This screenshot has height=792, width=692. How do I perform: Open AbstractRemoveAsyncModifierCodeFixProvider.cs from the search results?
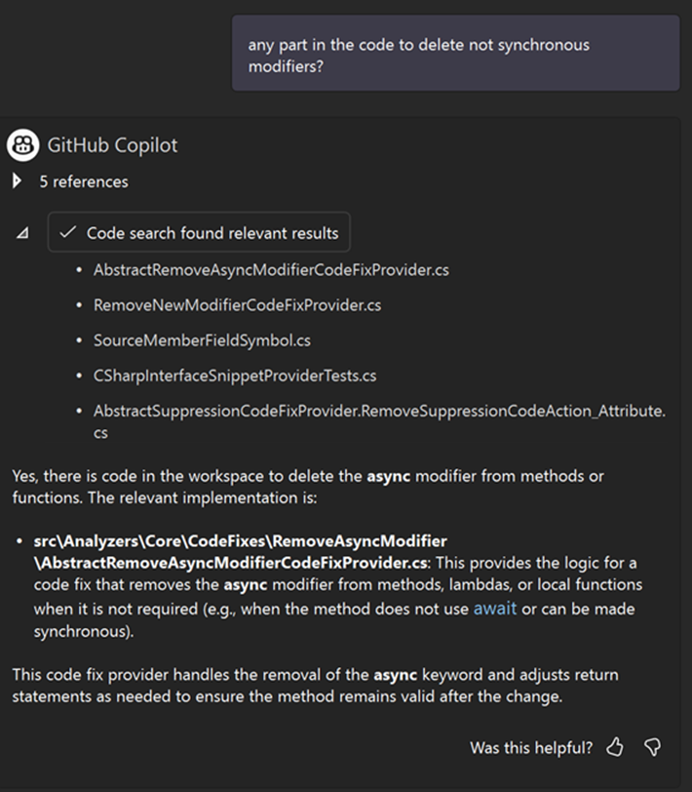coord(271,270)
